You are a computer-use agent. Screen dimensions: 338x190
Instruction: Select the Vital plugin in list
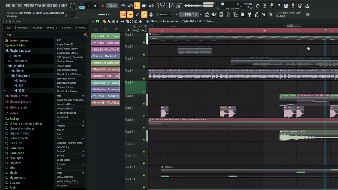[x=59, y=173]
